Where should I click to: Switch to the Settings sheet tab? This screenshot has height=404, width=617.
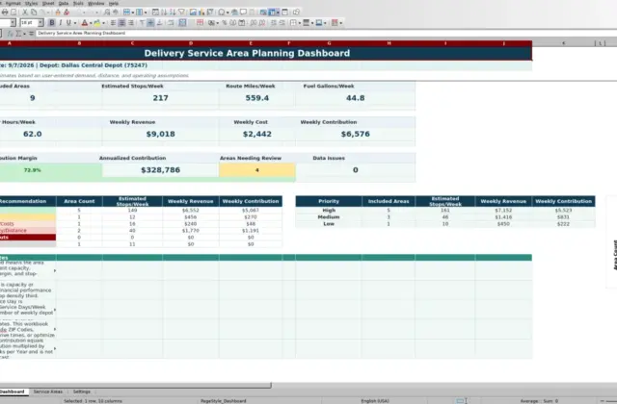tap(82, 391)
